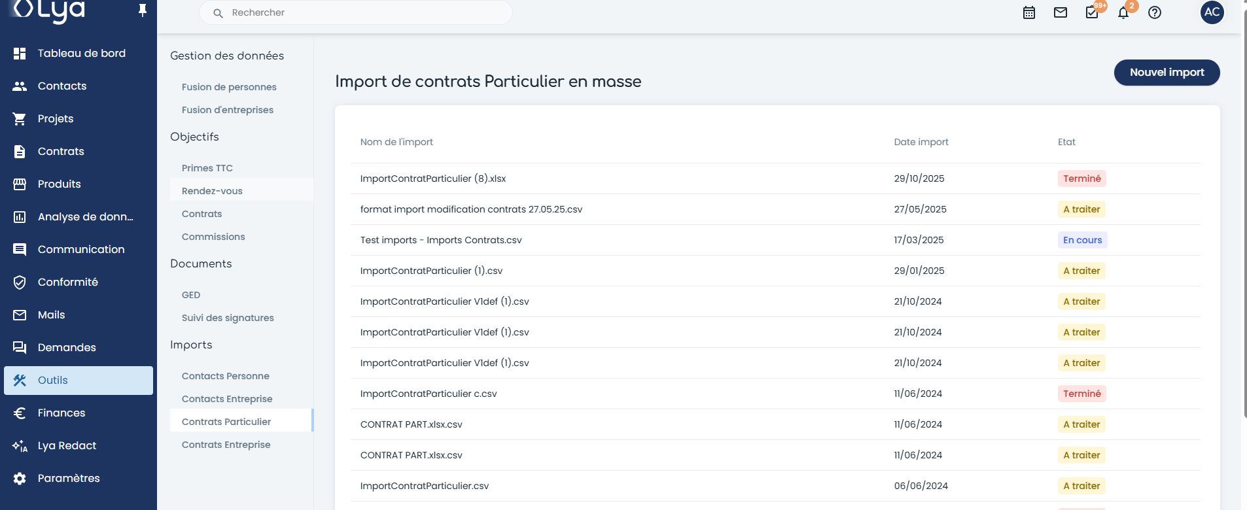Click the Nouvel import button
Viewport: 1247px width, 510px height.
point(1167,73)
